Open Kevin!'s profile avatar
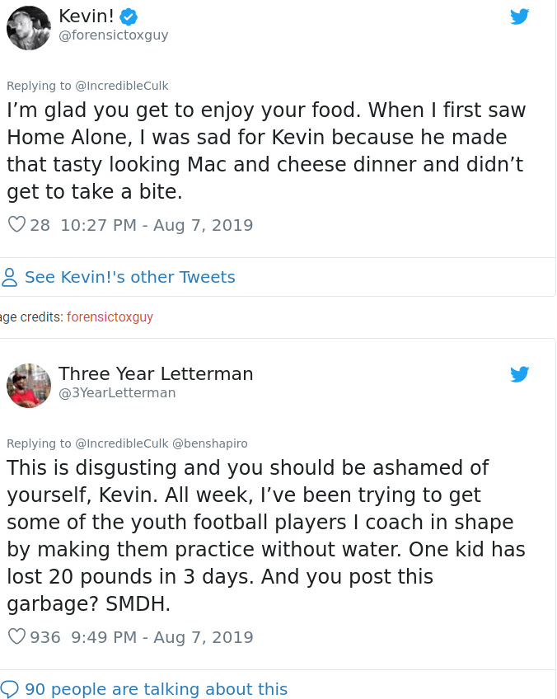The image size is (557, 699). (29, 28)
